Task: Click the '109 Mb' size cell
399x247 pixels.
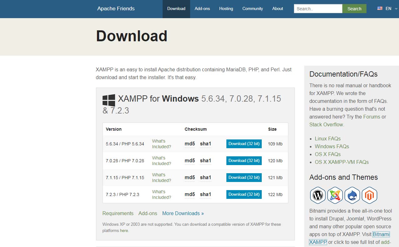Action: click(275, 144)
